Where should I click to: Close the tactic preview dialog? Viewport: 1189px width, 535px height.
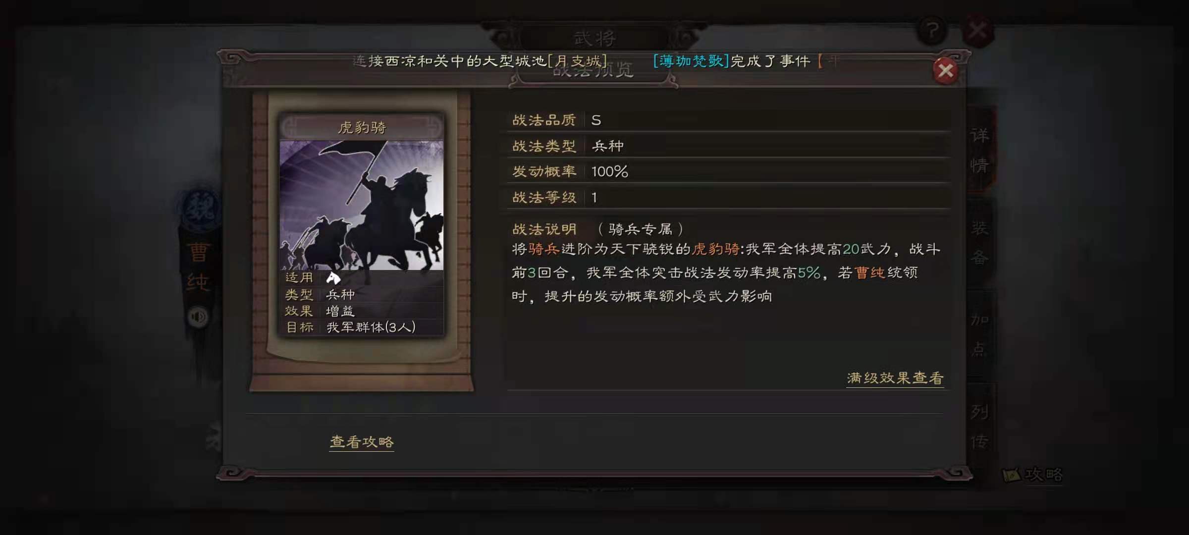(x=945, y=71)
